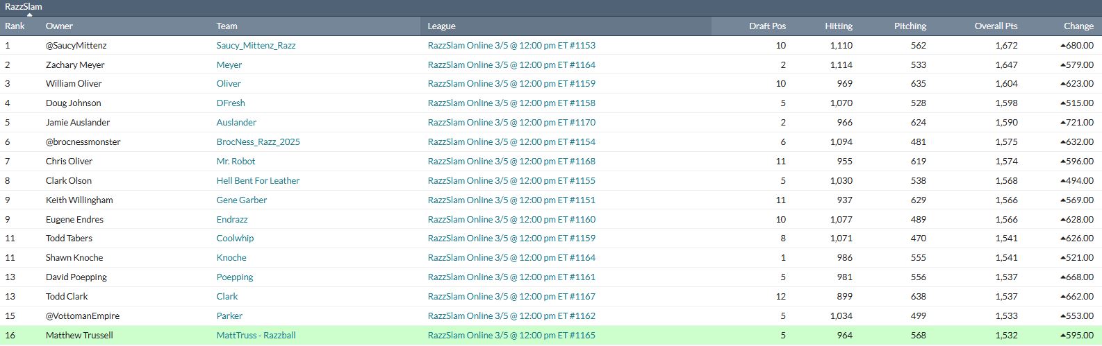This screenshot has height=346, width=1102.
Task: Open the Meyer team link
Action: pyautogui.click(x=229, y=64)
